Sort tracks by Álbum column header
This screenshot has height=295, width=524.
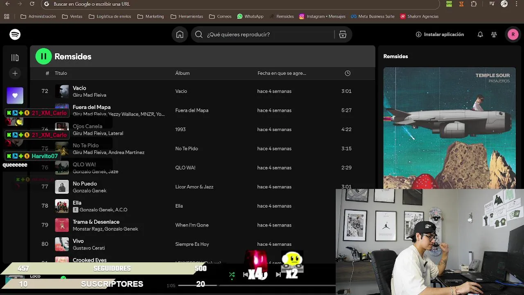tap(182, 73)
